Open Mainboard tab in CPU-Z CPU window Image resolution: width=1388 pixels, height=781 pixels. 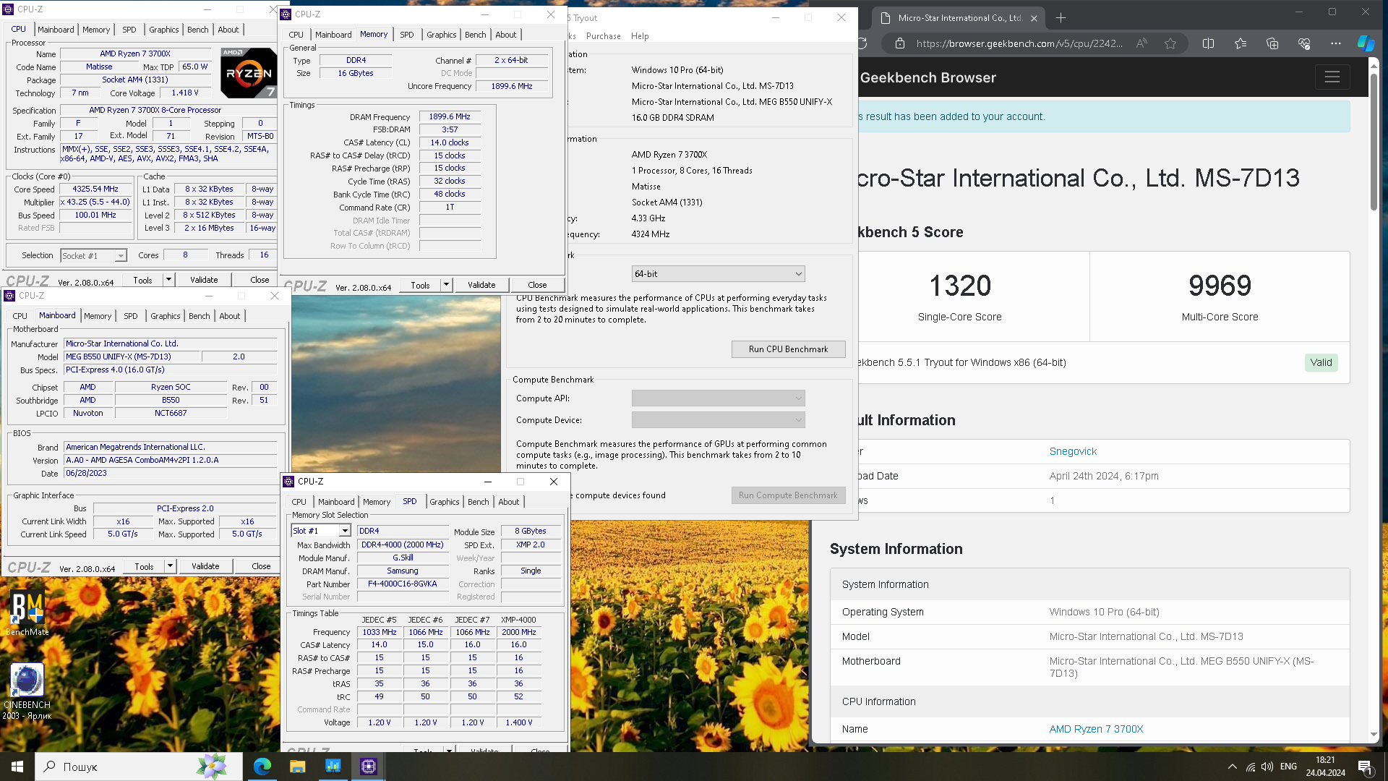(56, 30)
